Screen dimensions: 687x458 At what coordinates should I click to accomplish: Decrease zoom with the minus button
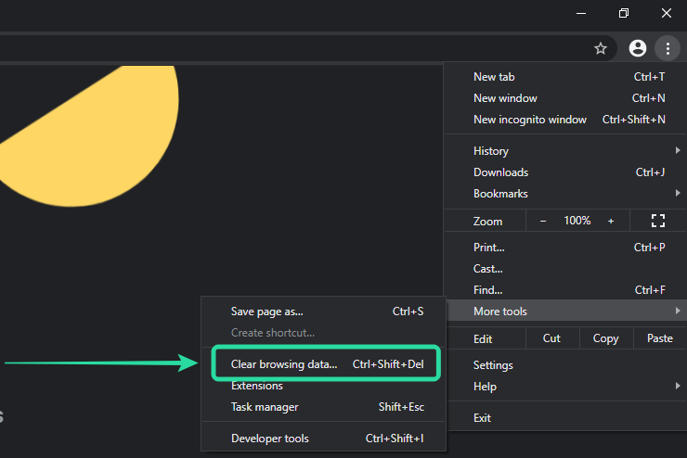click(x=543, y=221)
